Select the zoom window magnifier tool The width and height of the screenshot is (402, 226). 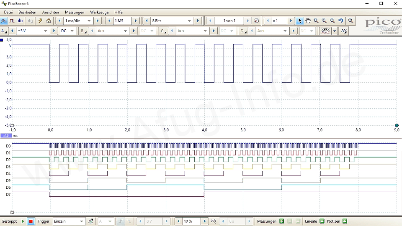[x=316, y=21]
